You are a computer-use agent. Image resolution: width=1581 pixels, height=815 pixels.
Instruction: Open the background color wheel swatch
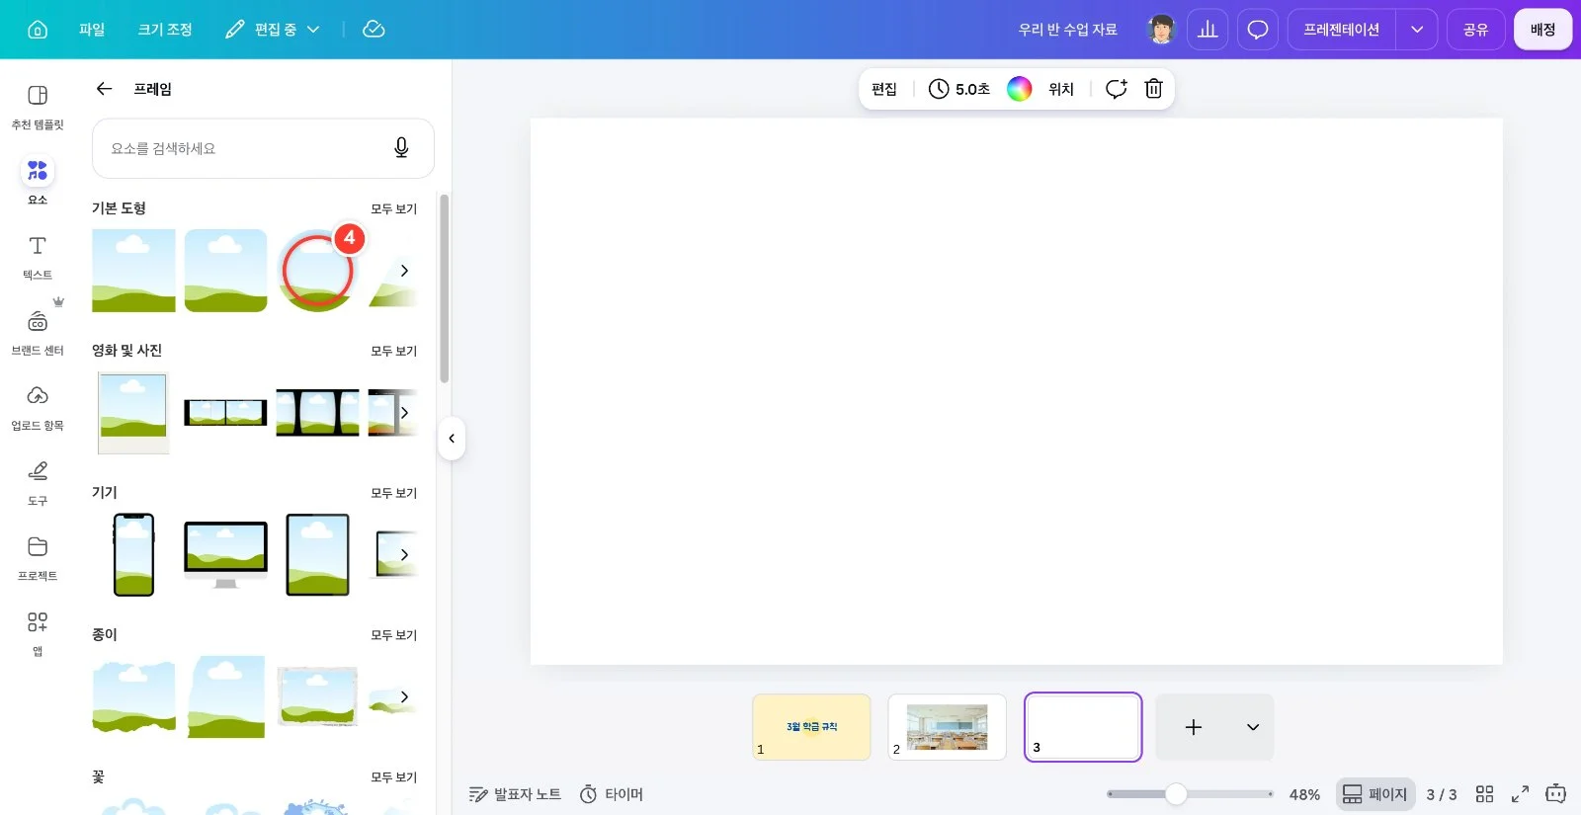click(x=1020, y=89)
